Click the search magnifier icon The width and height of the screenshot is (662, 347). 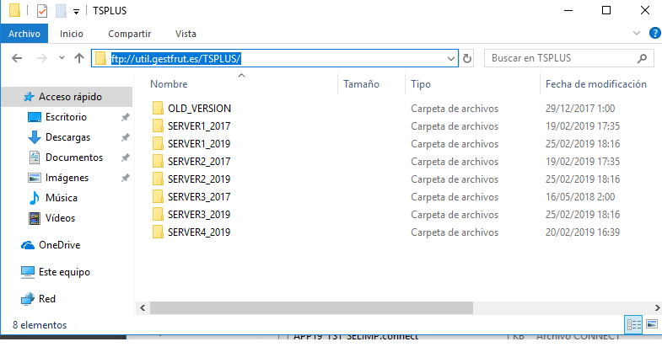coord(643,59)
